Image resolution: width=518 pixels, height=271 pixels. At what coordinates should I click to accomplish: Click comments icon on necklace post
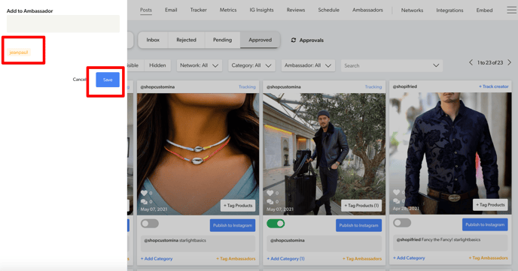144,201
